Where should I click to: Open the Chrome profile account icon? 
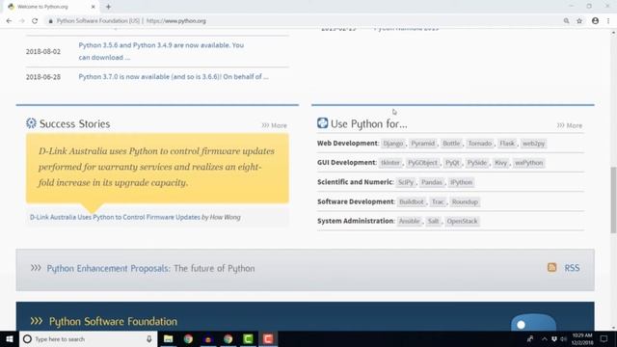pyautogui.click(x=595, y=21)
